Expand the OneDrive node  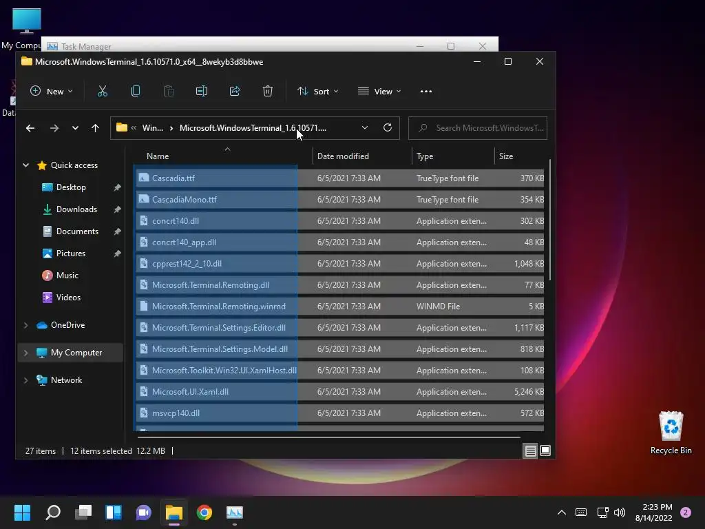[x=26, y=325]
